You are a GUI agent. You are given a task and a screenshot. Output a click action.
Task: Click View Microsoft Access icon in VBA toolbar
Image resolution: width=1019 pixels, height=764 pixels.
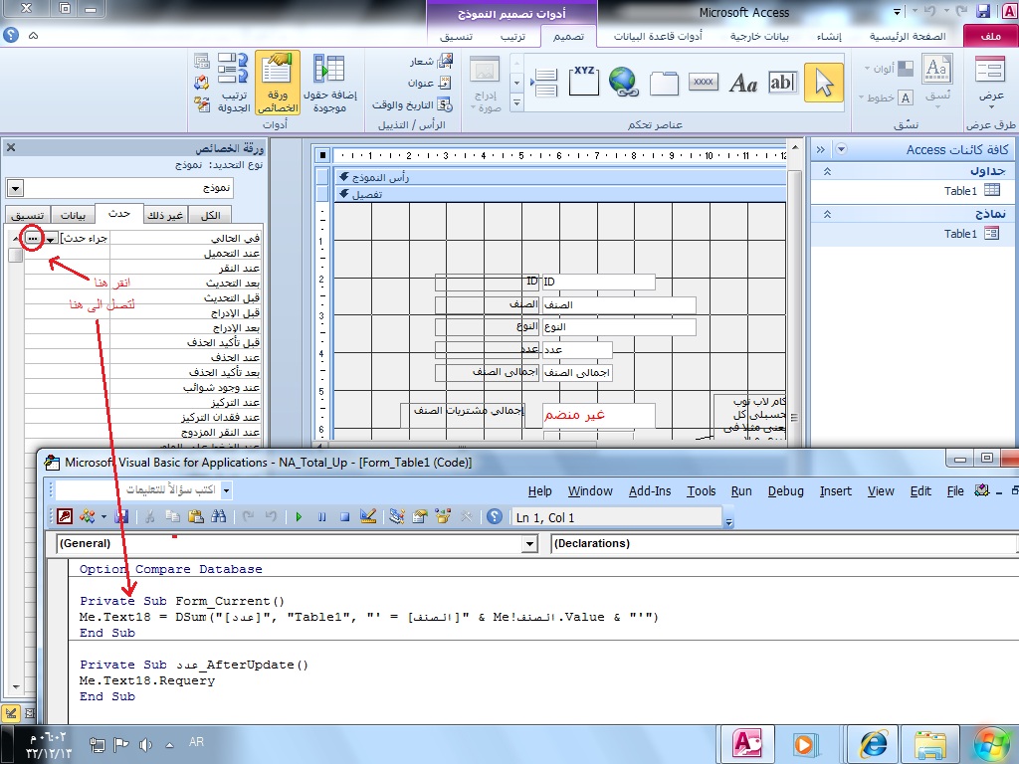coord(65,516)
